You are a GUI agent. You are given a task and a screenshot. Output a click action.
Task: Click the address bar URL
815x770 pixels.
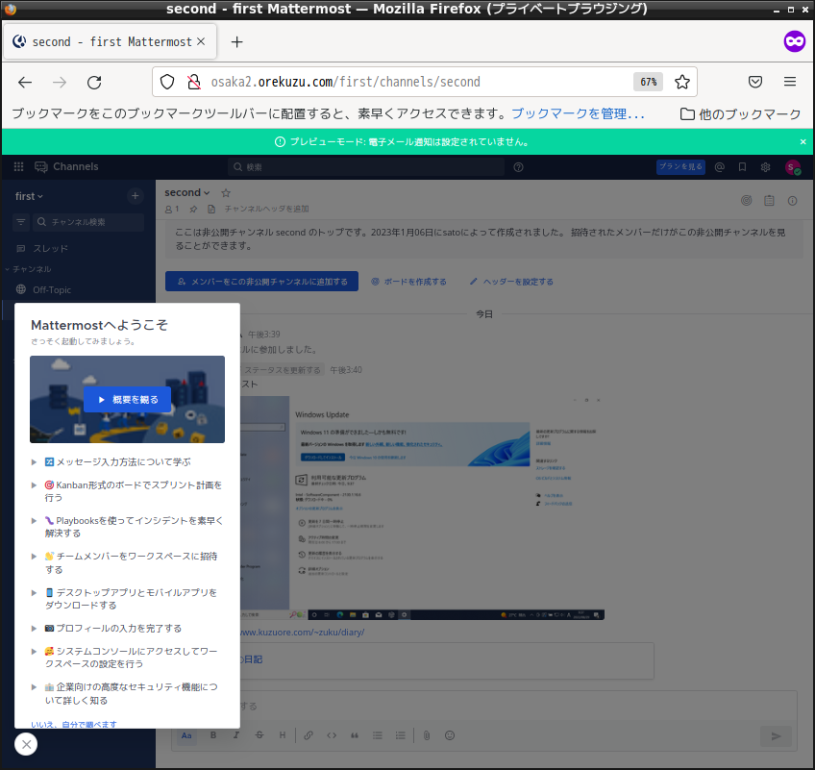point(345,82)
